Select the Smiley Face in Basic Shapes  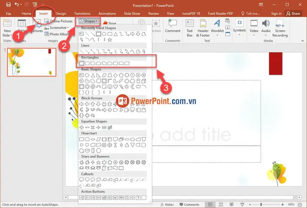pos(110,86)
